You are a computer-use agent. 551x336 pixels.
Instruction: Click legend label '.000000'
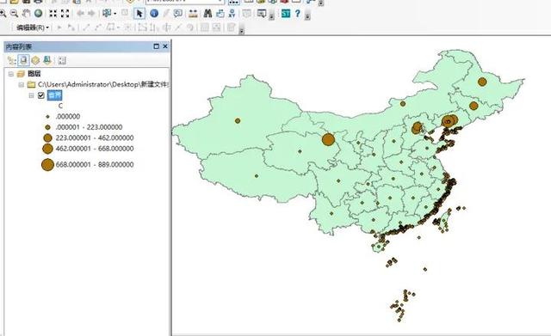click(x=68, y=117)
